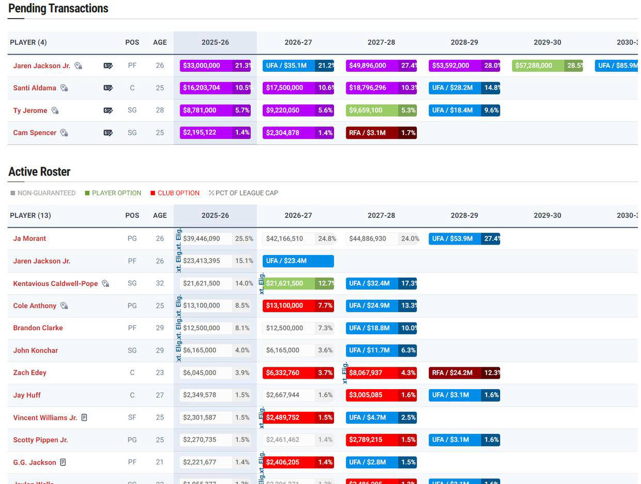Sort Pending Transactions by PLAYER (4) header
Viewport: 641px width, 484px height.
point(28,42)
